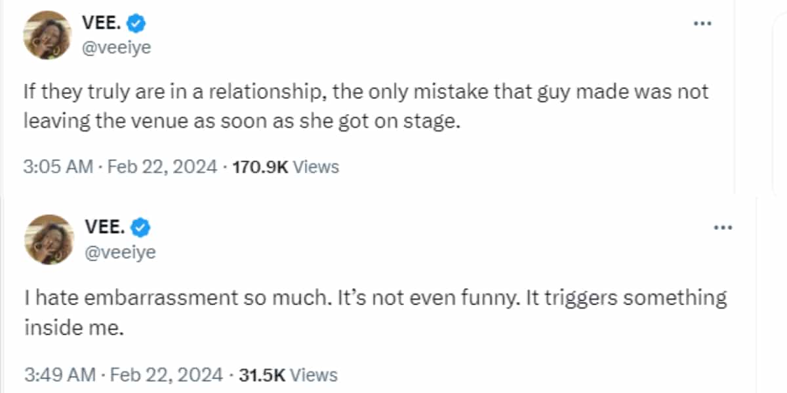Screen dimensions: 787x393
Task: Open the more options menu on the embarrassment tweet
Action: (x=722, y=227)
